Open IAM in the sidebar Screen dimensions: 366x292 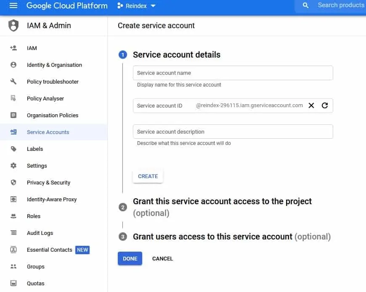54,48
